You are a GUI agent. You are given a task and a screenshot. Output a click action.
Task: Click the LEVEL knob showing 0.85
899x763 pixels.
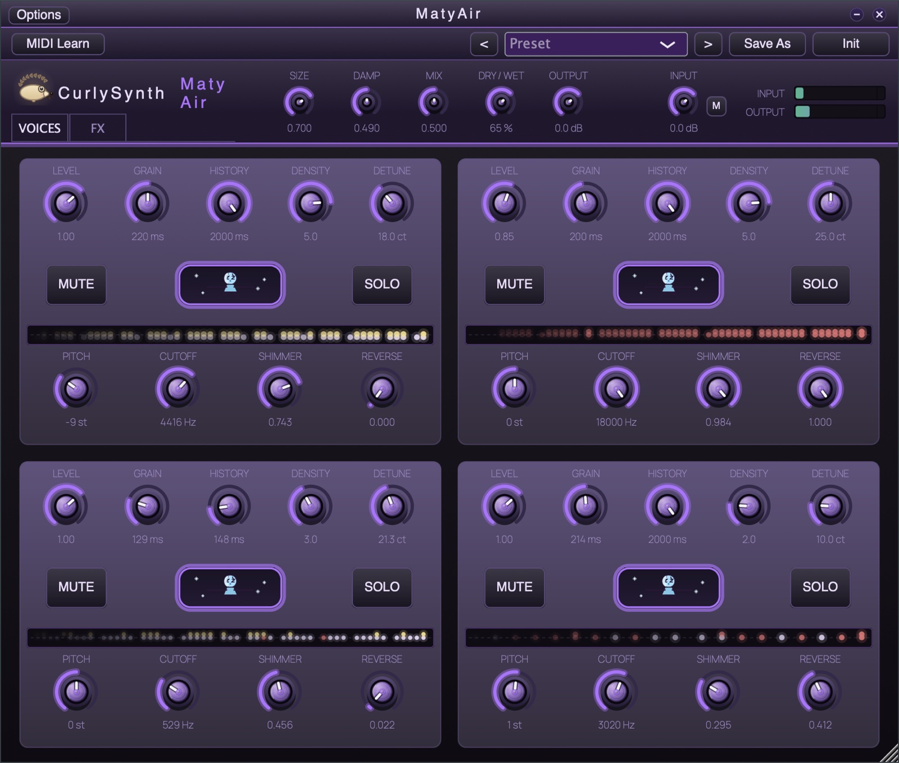504,204
